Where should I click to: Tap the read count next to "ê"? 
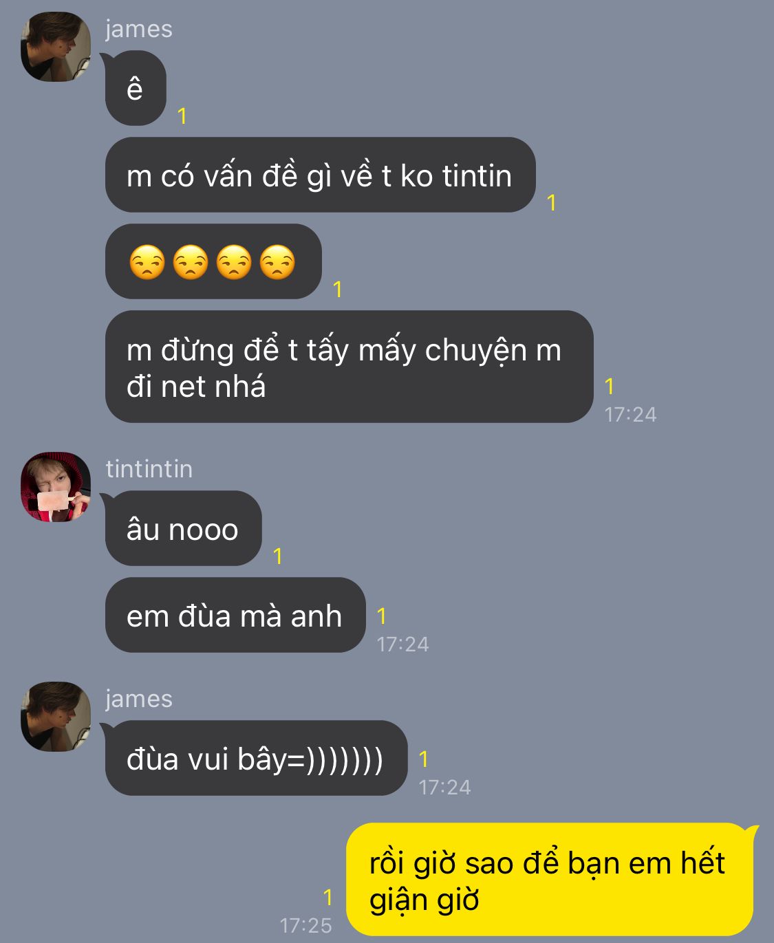182,116
